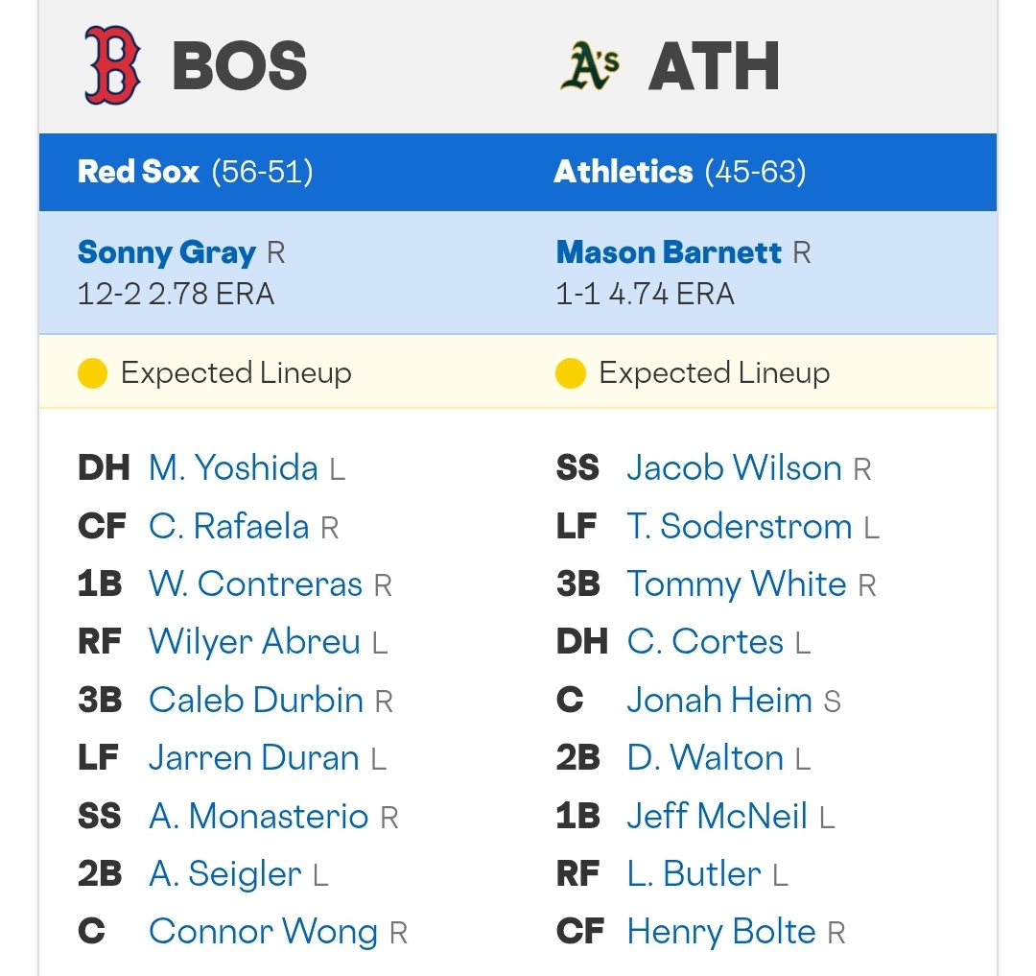Click the Red Sox team name header
Image resolution: width=1036 pixels, height=976 pixels.
pos(138,172)
